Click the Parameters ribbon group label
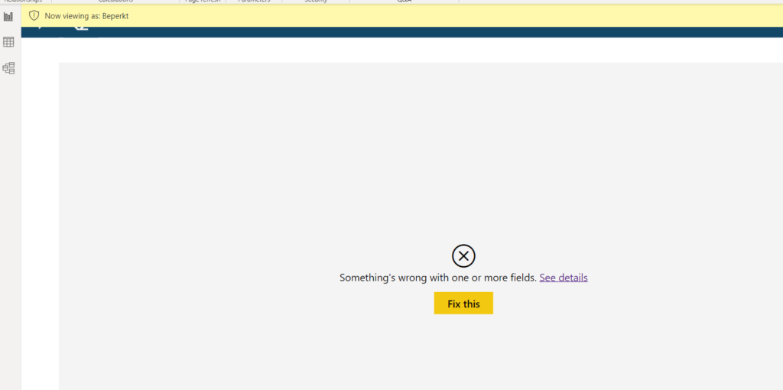This screenshot has height=390, width=783. 254,2
